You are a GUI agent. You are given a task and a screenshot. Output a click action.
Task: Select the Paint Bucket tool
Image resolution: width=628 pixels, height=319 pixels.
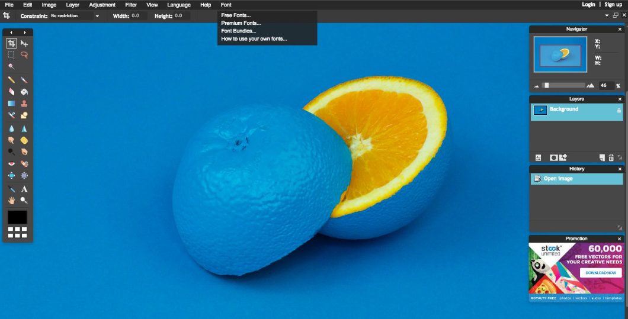tap(24, 92)
